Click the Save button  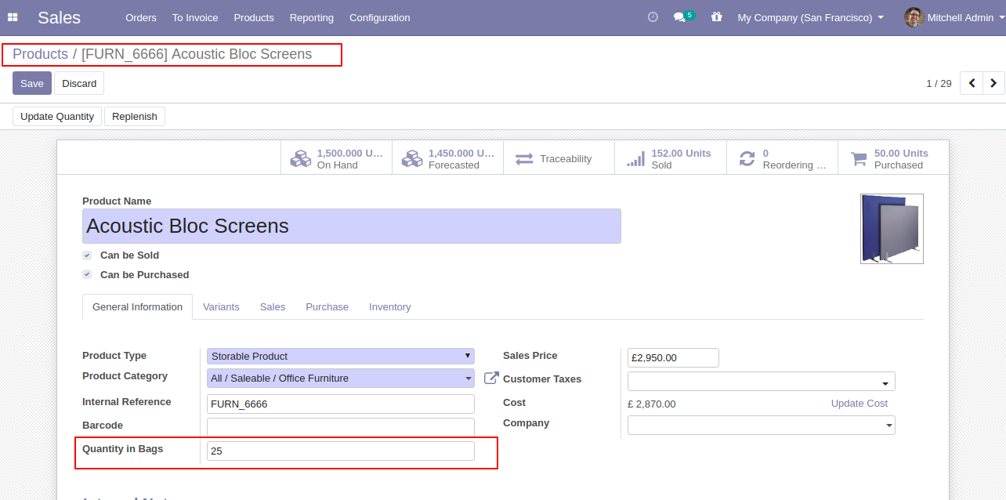point(32,83)
